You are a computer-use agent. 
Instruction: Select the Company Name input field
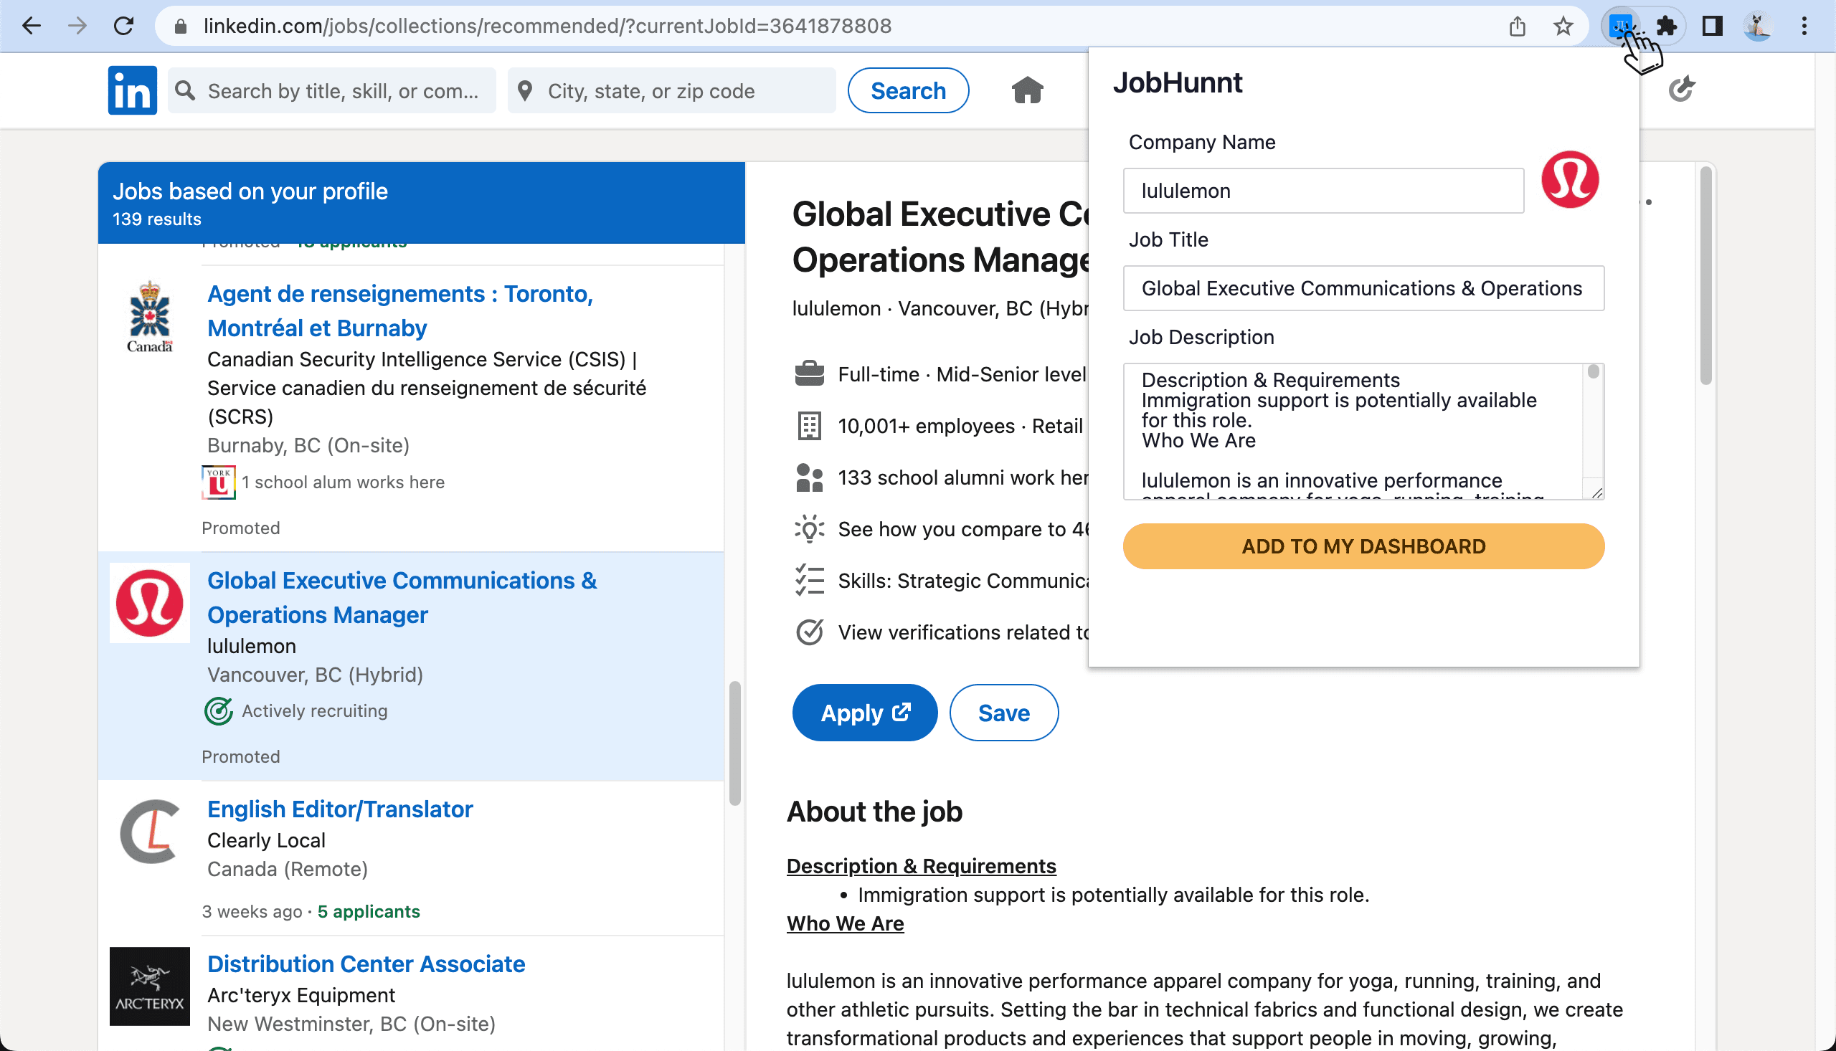click(1324, 190)
